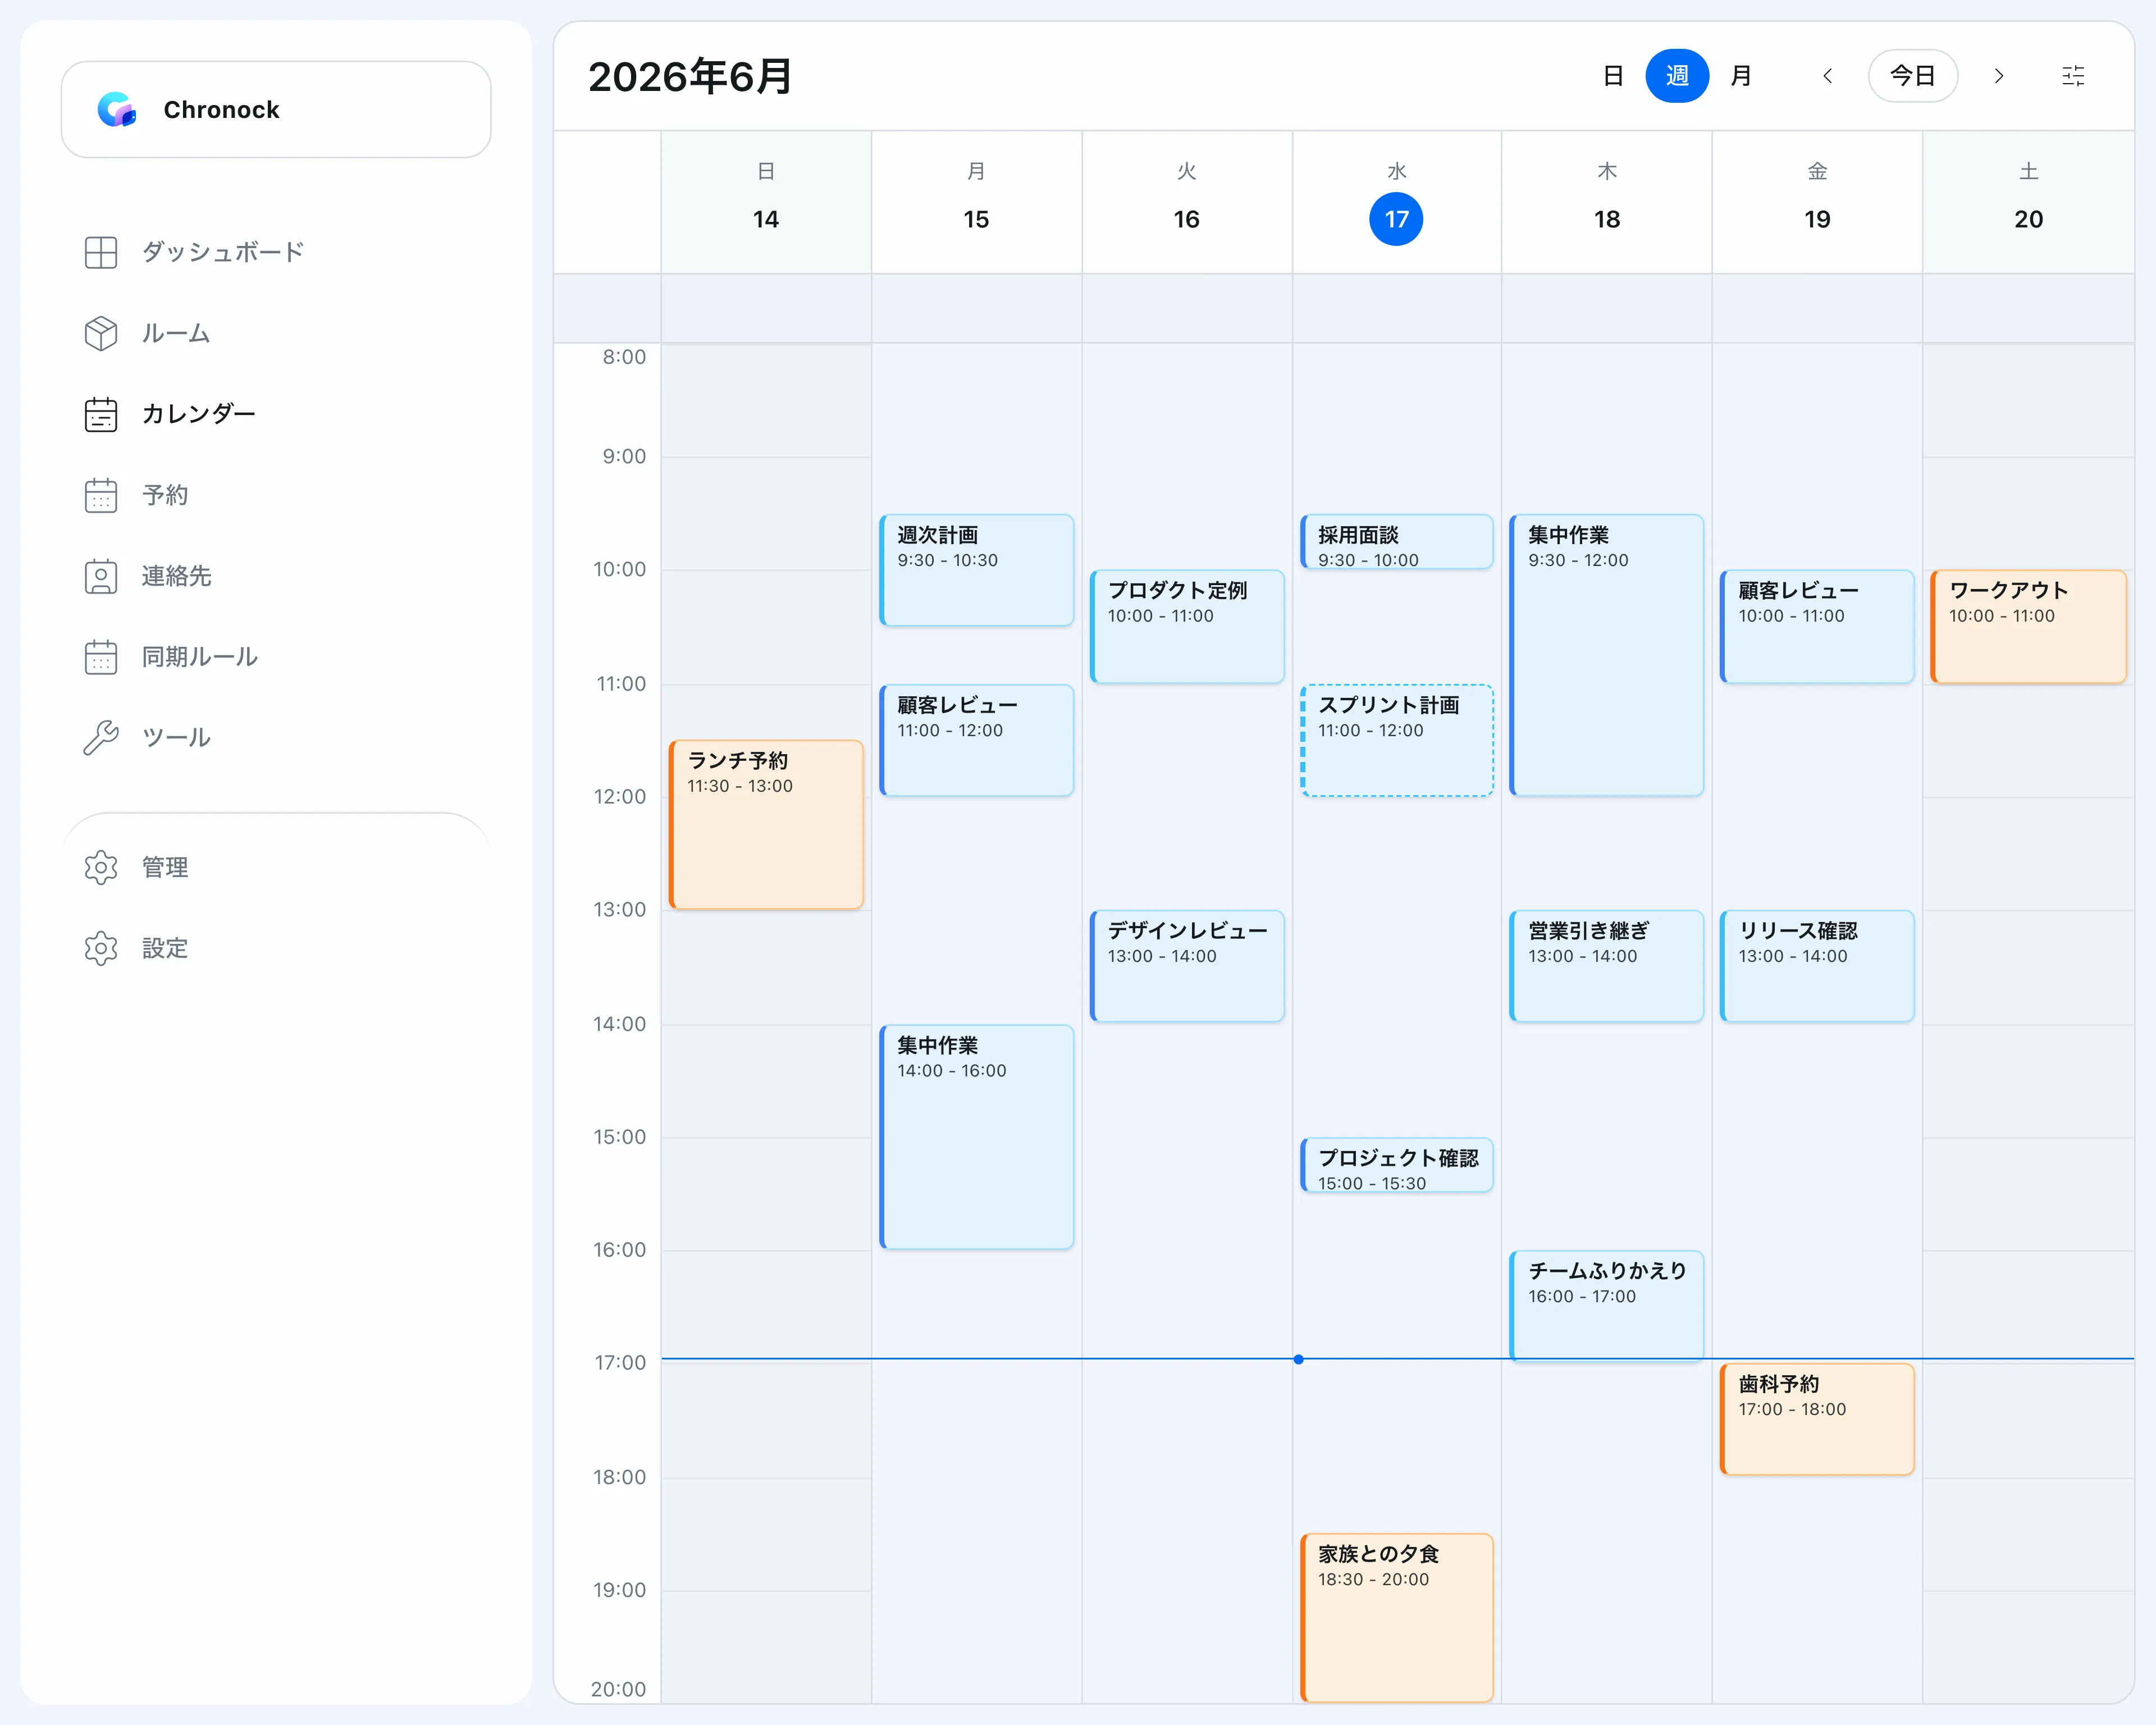Open プロジェクト確認 15:00 event
Viewport: 2156px width, 1725px height.
[x=1397, y=1165]
